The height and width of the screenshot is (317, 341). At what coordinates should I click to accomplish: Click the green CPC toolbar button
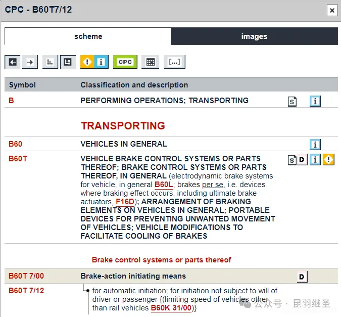(x=125, y=62)
